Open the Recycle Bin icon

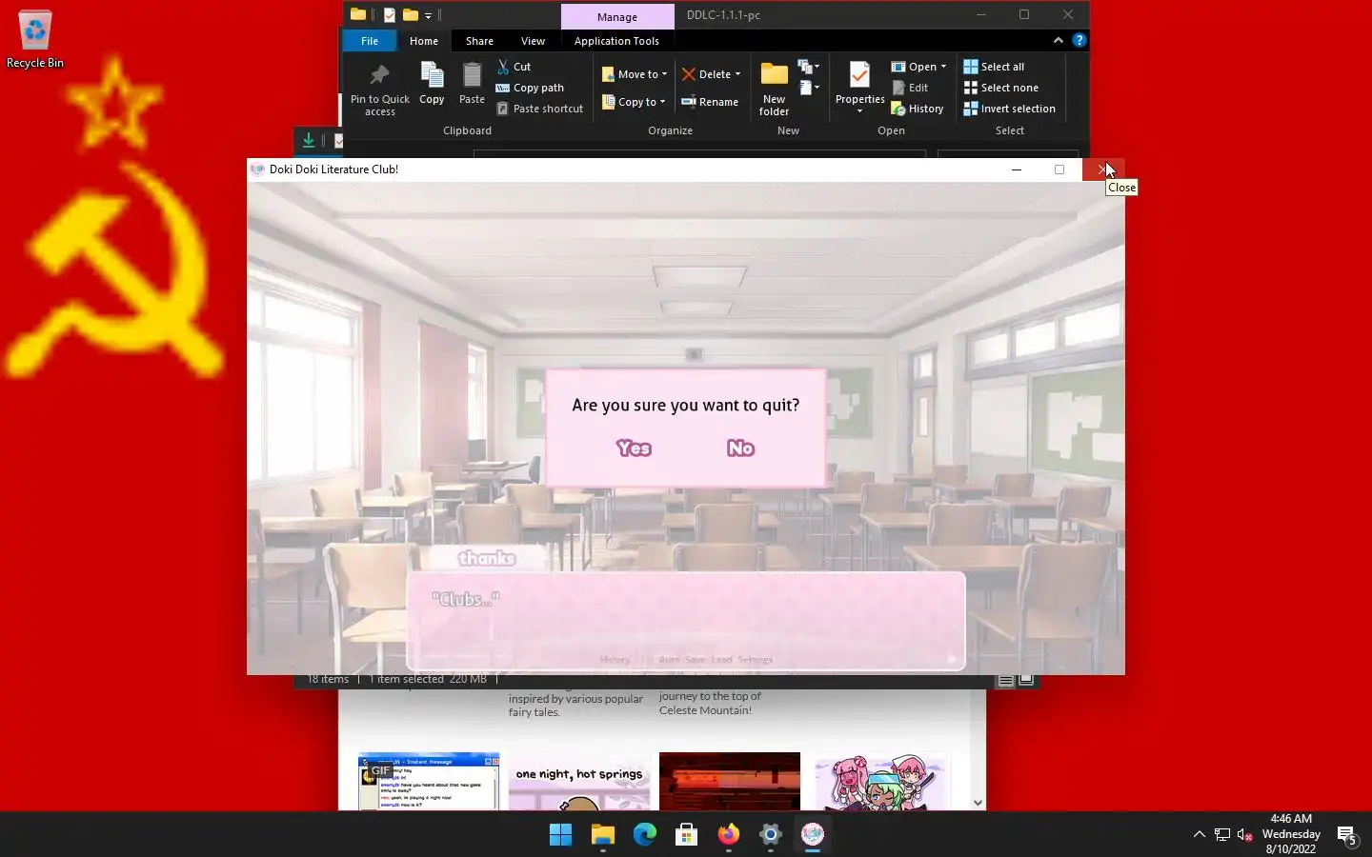[x=35, y=40]
